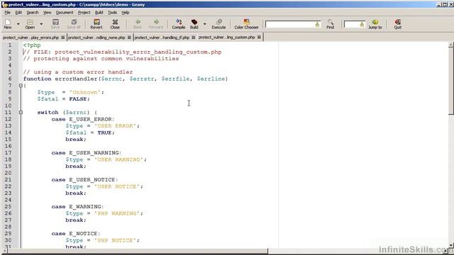Image resolution: width=454 pixels, height=255 pixels.
Task: Open the View menu
Action: coord(48,13)
